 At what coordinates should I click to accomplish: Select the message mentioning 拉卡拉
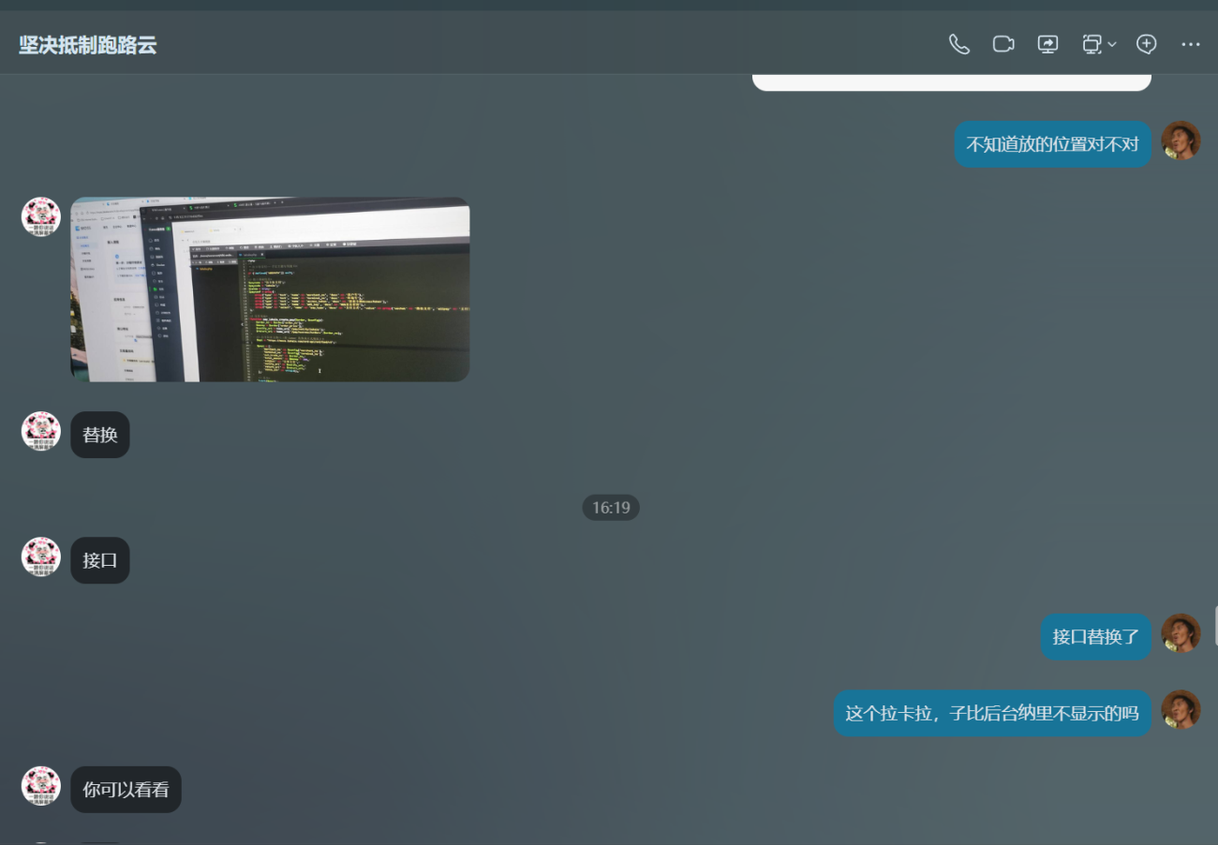[991, 714]
